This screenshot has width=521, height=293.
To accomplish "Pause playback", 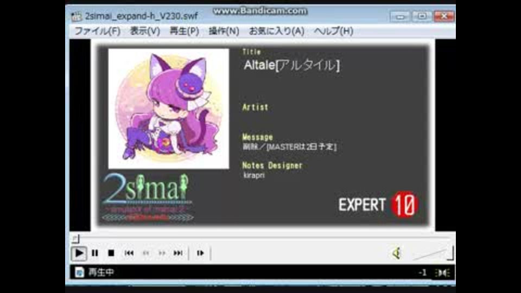I will (94, 253).
